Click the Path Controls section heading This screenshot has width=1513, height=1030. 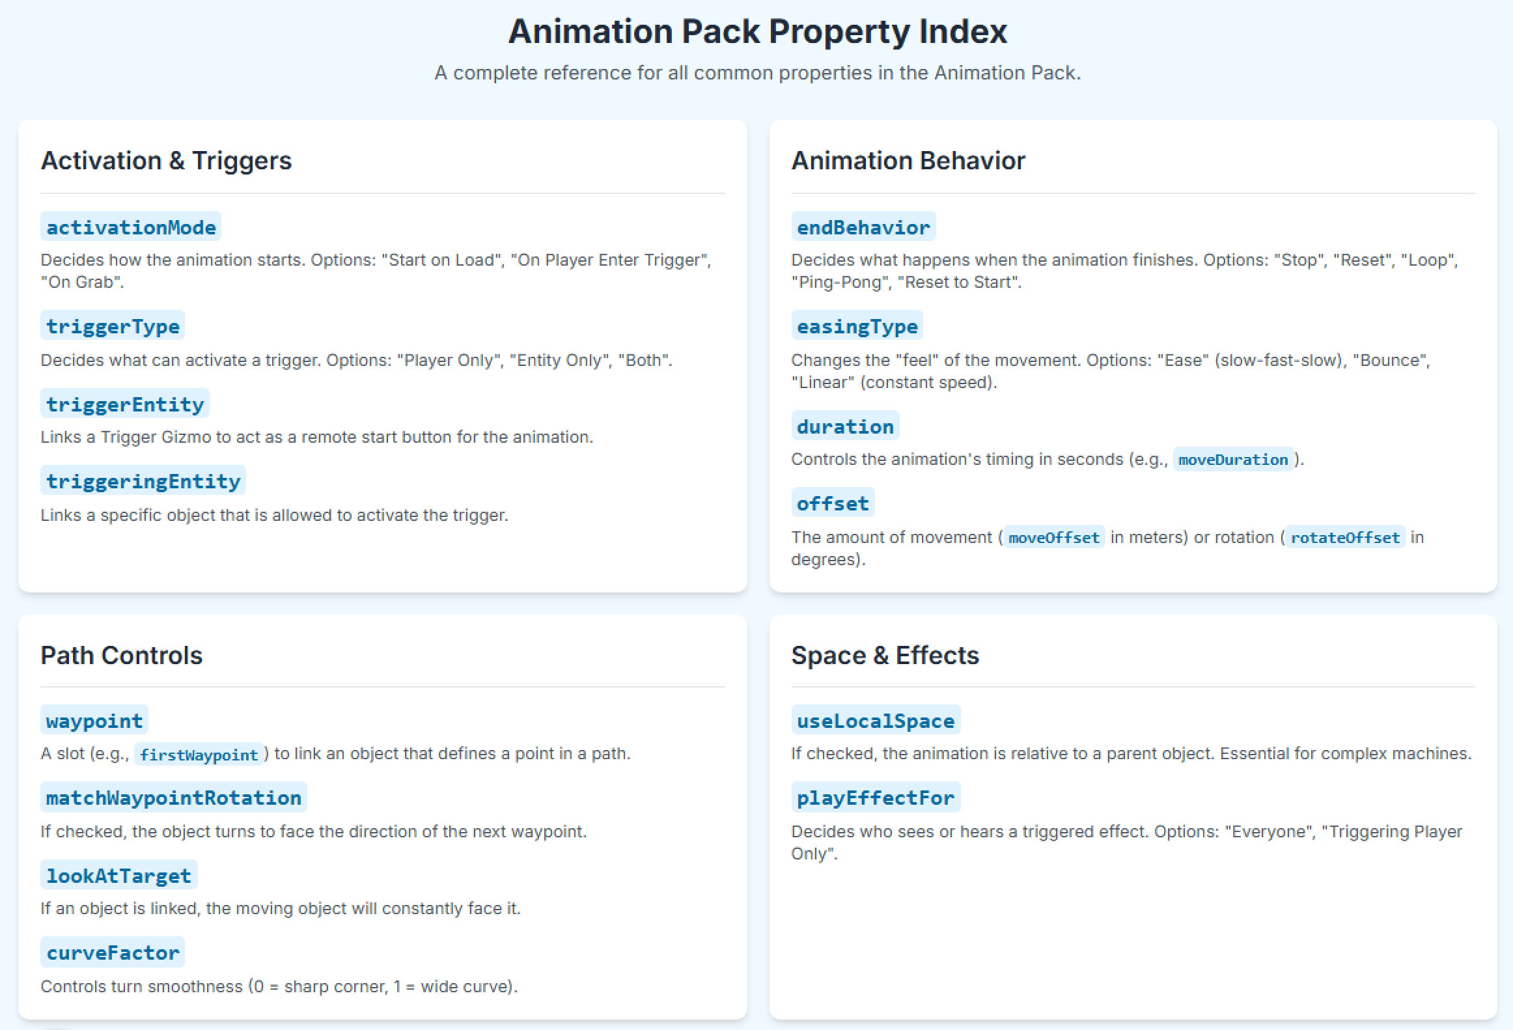click(122, 655)
